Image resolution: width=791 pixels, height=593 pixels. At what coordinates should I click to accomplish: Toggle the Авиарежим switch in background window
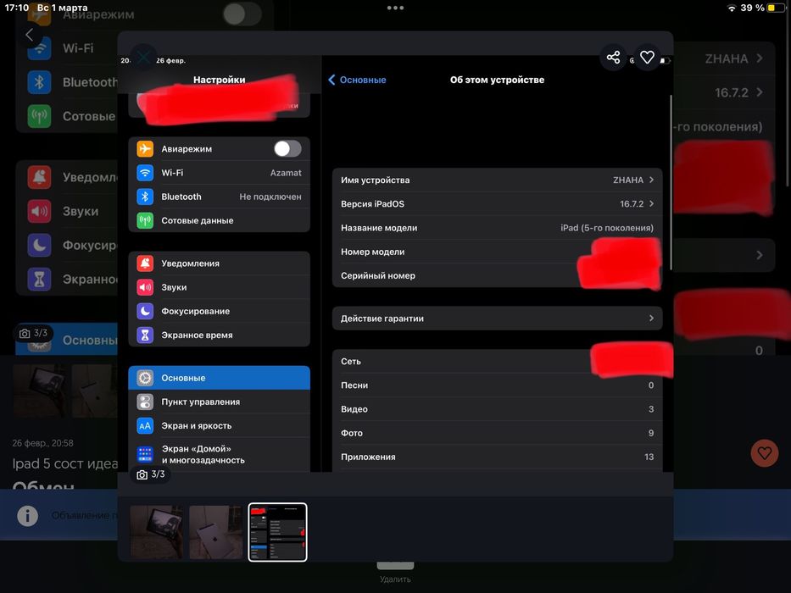[x=242, y=14]
